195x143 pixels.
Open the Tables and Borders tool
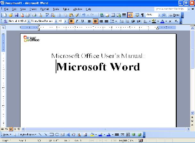click(x=108, y=15)
